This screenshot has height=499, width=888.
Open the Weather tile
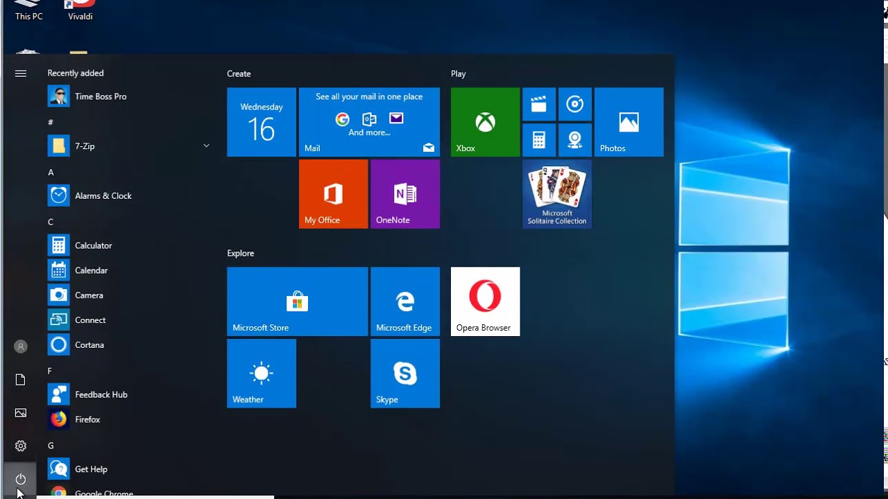click(x=262, y=374)
